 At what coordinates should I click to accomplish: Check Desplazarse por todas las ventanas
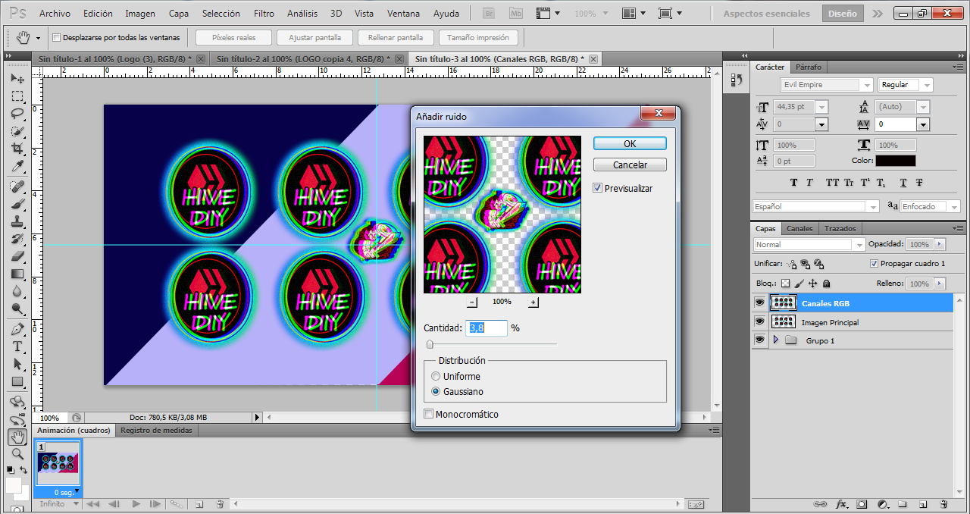[x=57, y=37]
